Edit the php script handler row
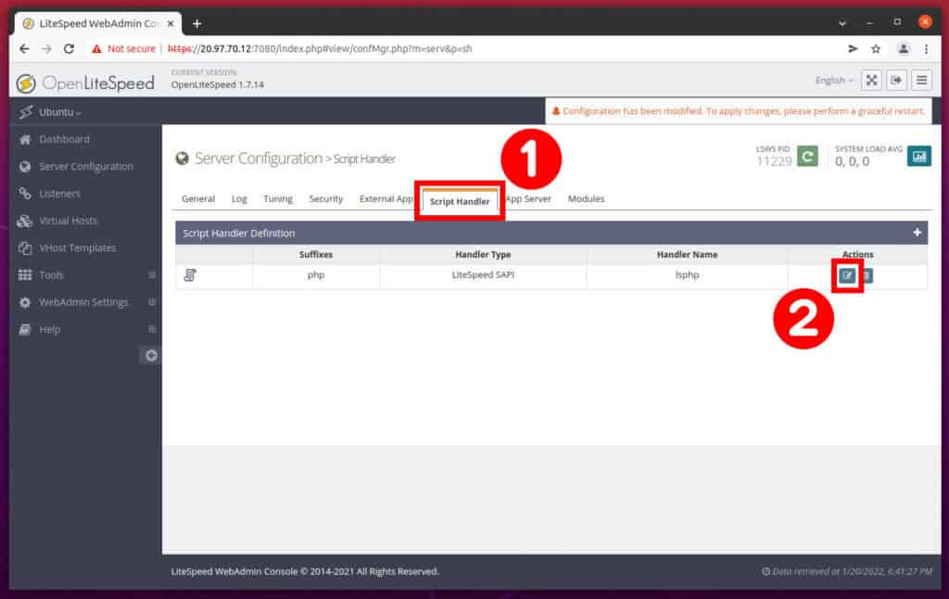The image size is (949, 599). (x=847, y=276)
